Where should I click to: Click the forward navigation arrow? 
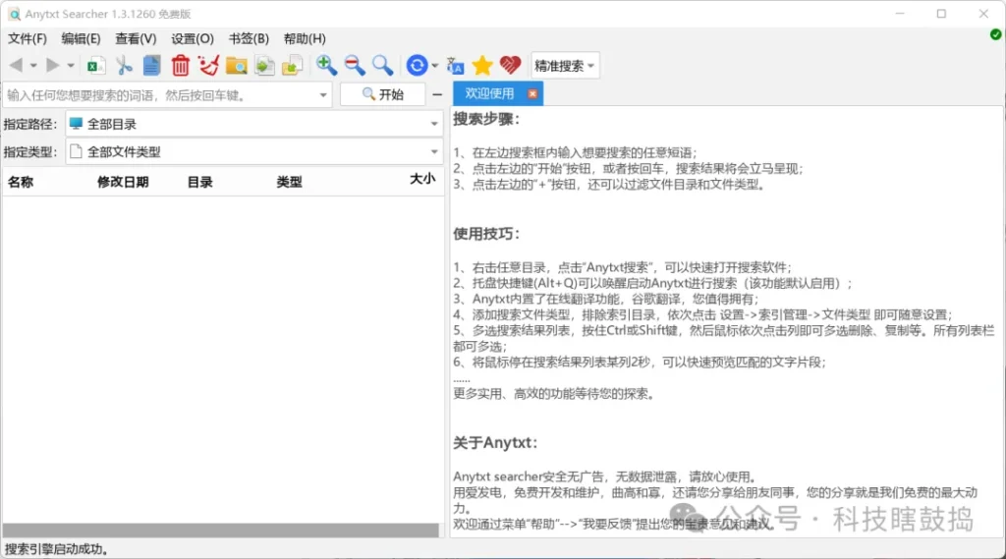pyautogui.click(x=53, y=65)
